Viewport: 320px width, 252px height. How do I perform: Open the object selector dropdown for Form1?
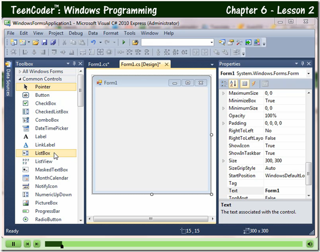(308, 74)
